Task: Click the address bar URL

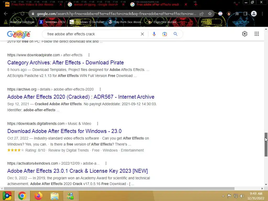Action: [x=116, y=14]
